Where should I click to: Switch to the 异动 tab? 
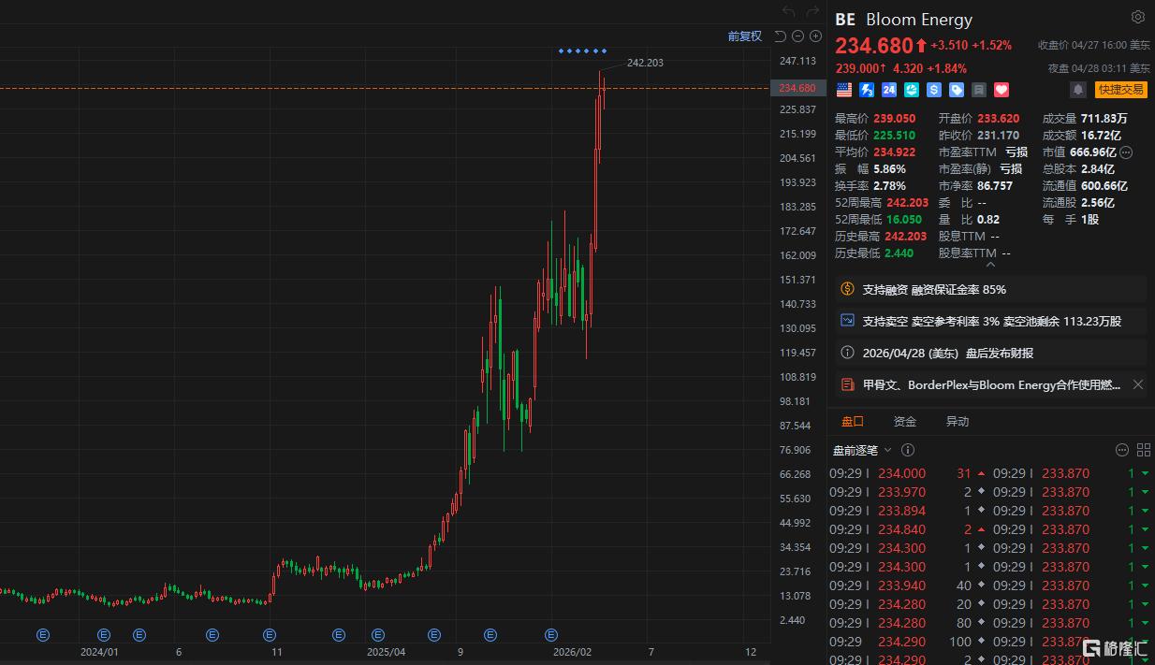[x=958, y=422]
